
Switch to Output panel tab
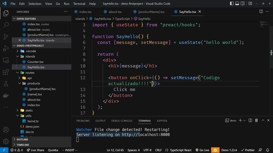(x=100, y=121)
